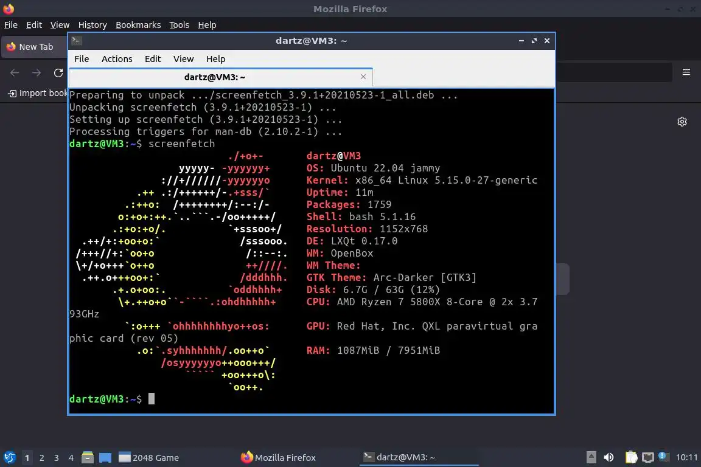Click 'AMD Ryzen 7 5800X' CPU text

388,302
